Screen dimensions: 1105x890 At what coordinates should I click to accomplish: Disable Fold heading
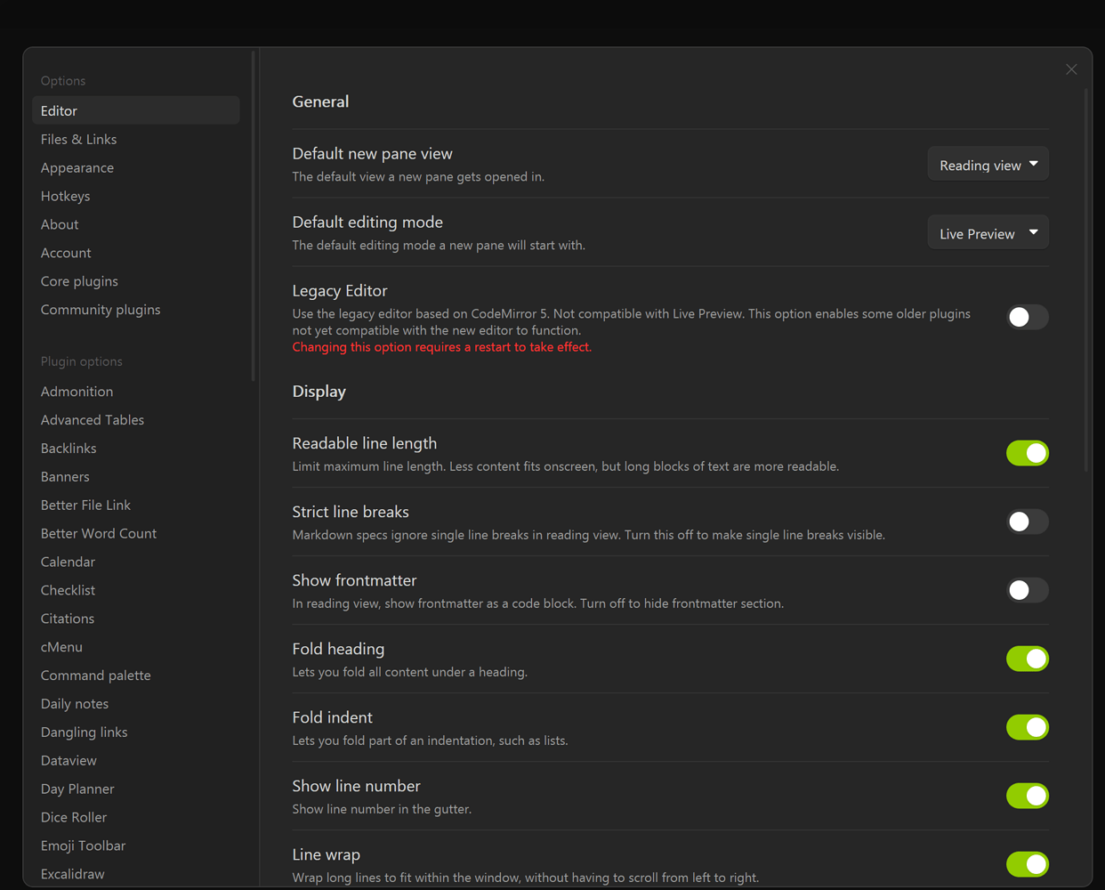coord(1027,659)
